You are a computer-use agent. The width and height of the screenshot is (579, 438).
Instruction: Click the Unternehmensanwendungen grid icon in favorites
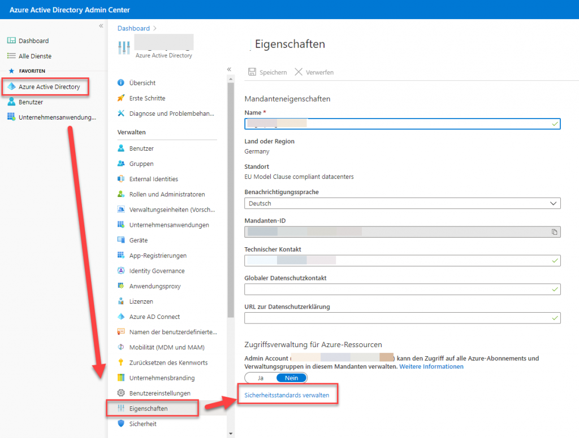(11, 117)
